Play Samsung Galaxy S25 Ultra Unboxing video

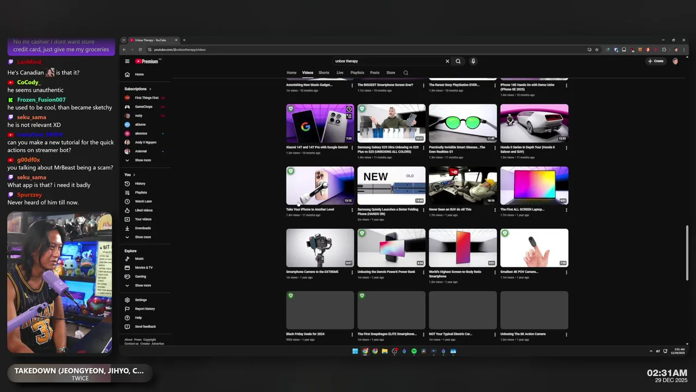(x=391, y=123)
